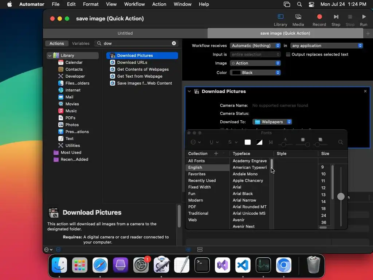Select the Music category
The height and width of the screenshot is (280, 373).
[71, 111]
